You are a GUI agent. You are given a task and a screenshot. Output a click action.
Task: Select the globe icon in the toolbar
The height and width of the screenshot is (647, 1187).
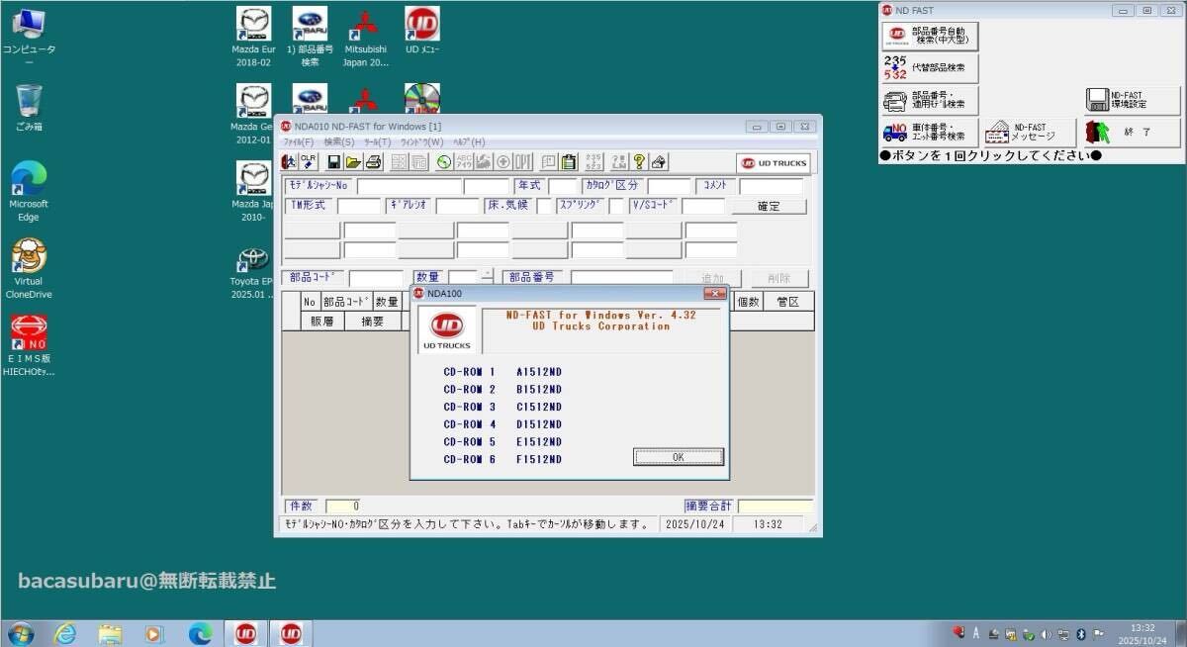pyautogui.click(x=442, y=162)
